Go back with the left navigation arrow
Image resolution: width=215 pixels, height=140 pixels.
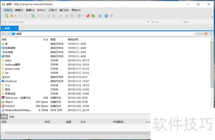(3, 34)
